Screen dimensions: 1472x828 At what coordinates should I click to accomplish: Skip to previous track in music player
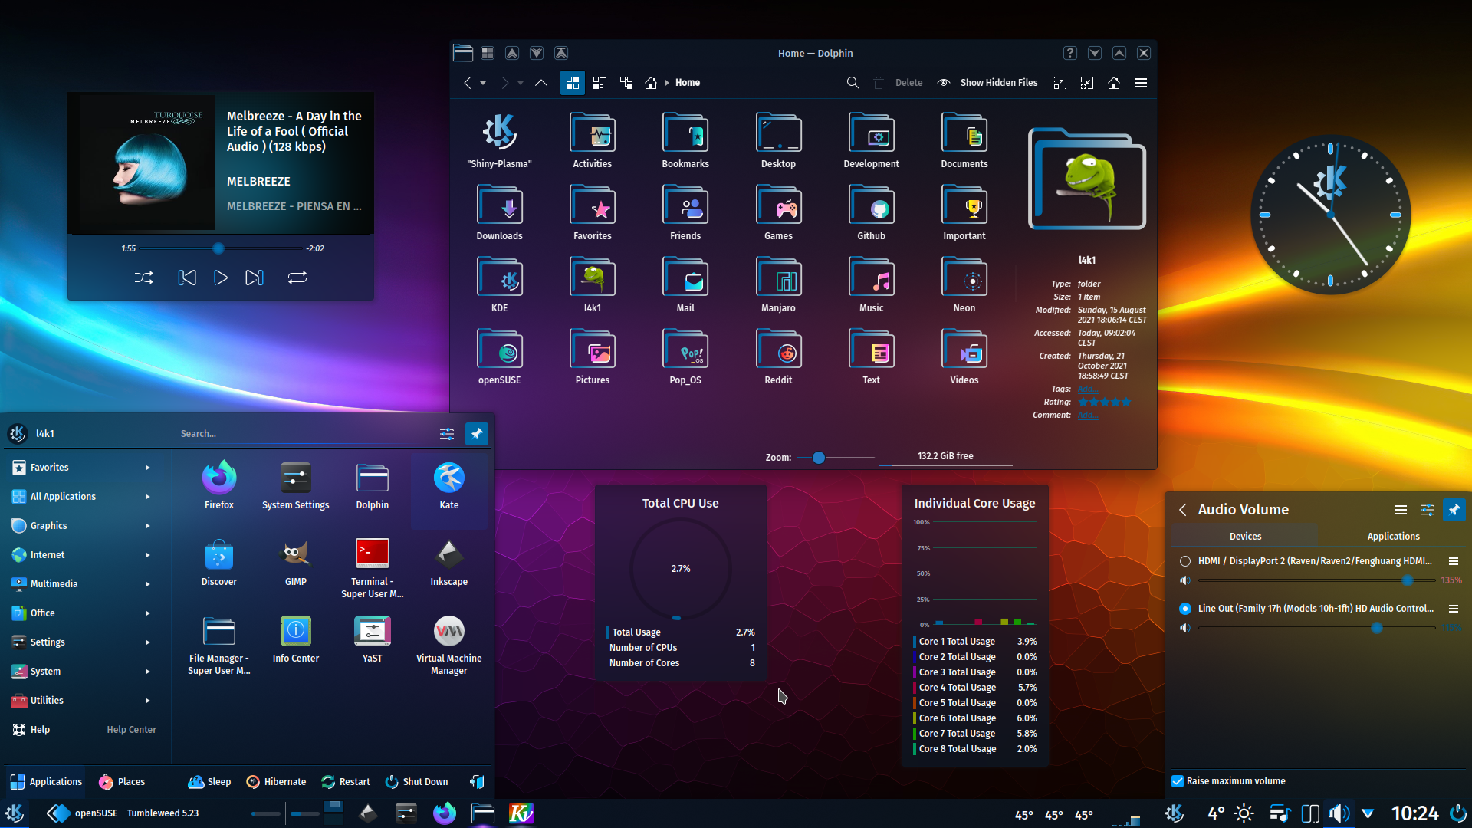pos(187,278)
